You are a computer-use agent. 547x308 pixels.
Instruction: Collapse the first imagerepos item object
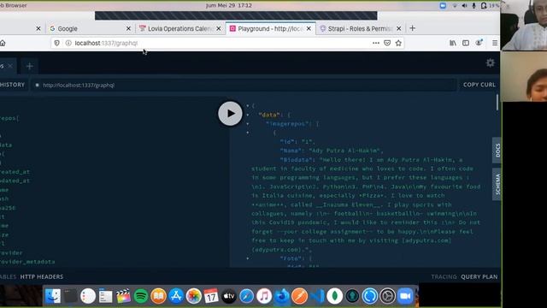248,133
